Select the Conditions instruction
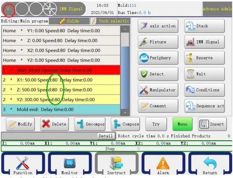Viewport: 233px width, 178px height. pos(204,90)
